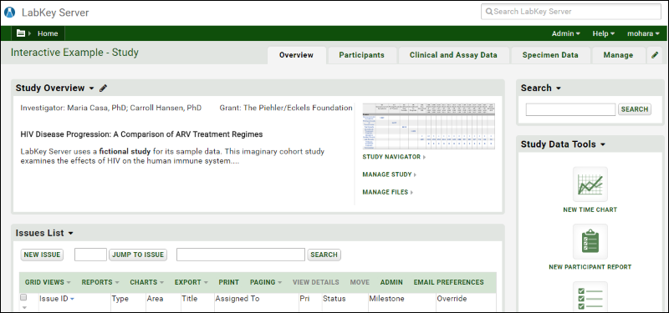Screen dimensions: 669x313
Task: Click the Milestone column header
Action: coord(386,299)
